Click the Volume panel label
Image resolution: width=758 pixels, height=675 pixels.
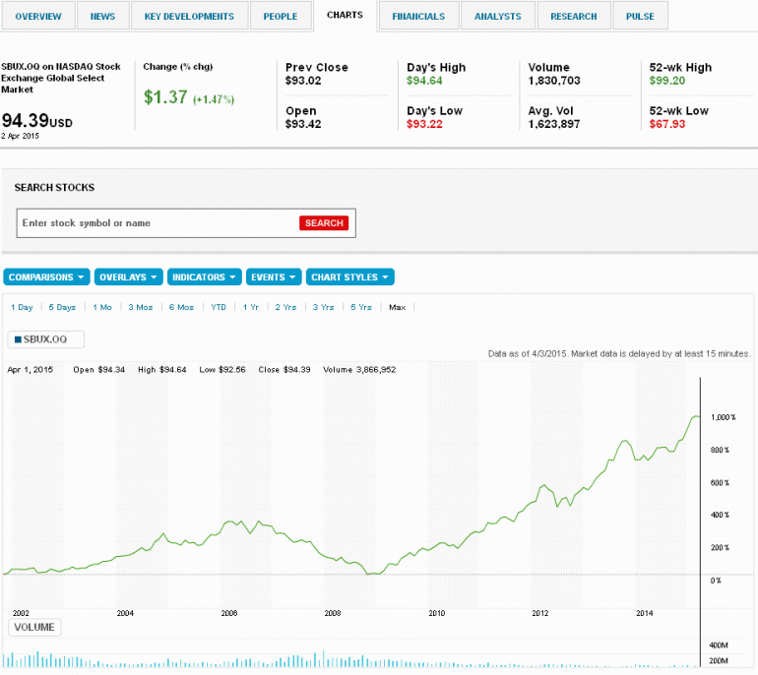[34, 627]
